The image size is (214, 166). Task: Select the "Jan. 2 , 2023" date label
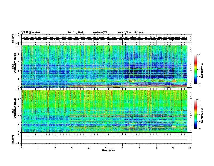75,33
